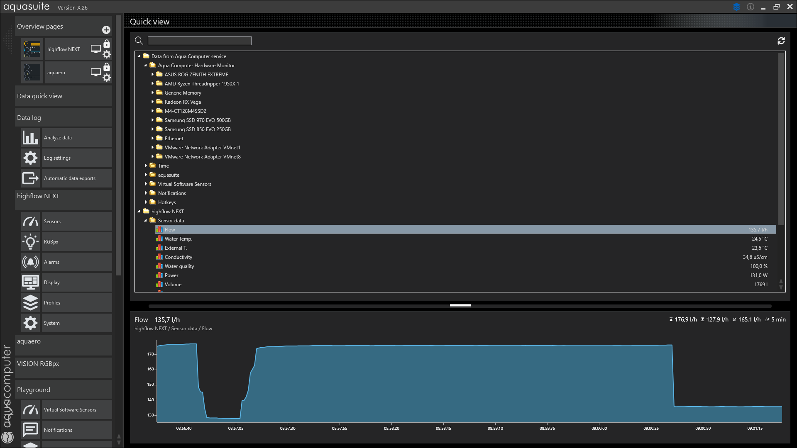Open the Playground section header
797x448 pixels.
[64, 390]
